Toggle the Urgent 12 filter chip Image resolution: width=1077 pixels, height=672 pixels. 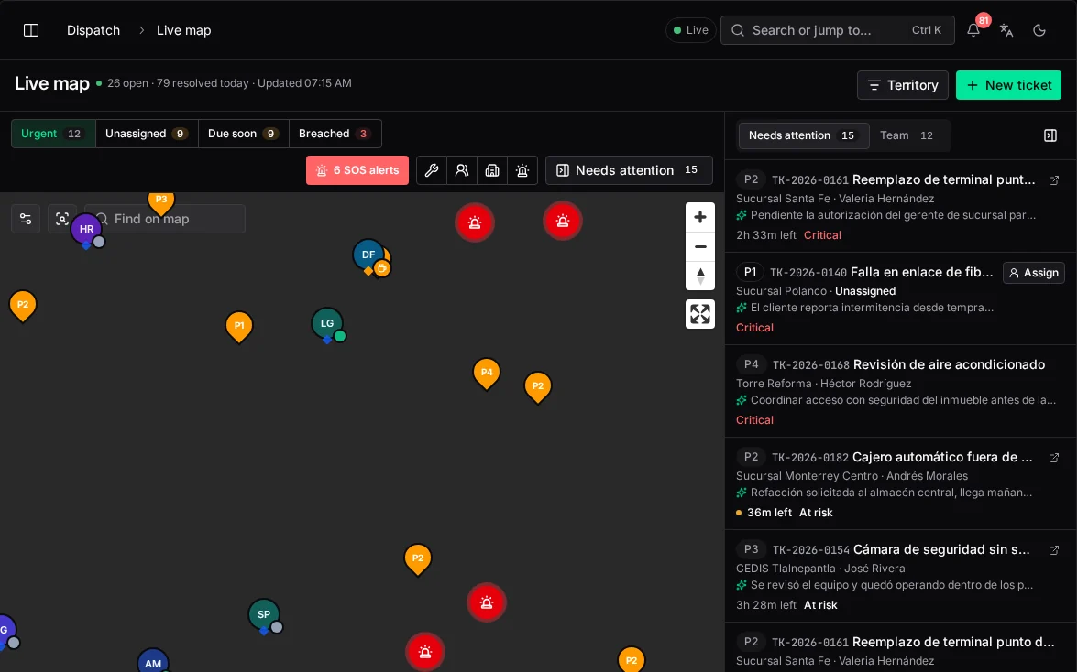click(x=53, y=134)
